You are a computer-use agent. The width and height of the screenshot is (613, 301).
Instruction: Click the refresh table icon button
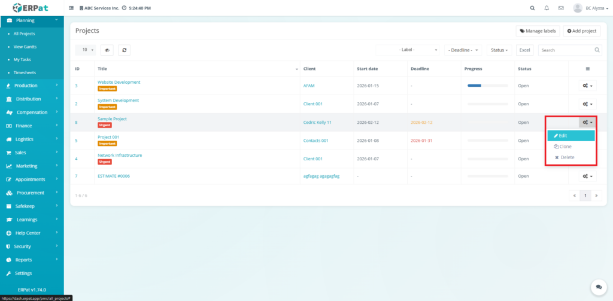[124, 50]
